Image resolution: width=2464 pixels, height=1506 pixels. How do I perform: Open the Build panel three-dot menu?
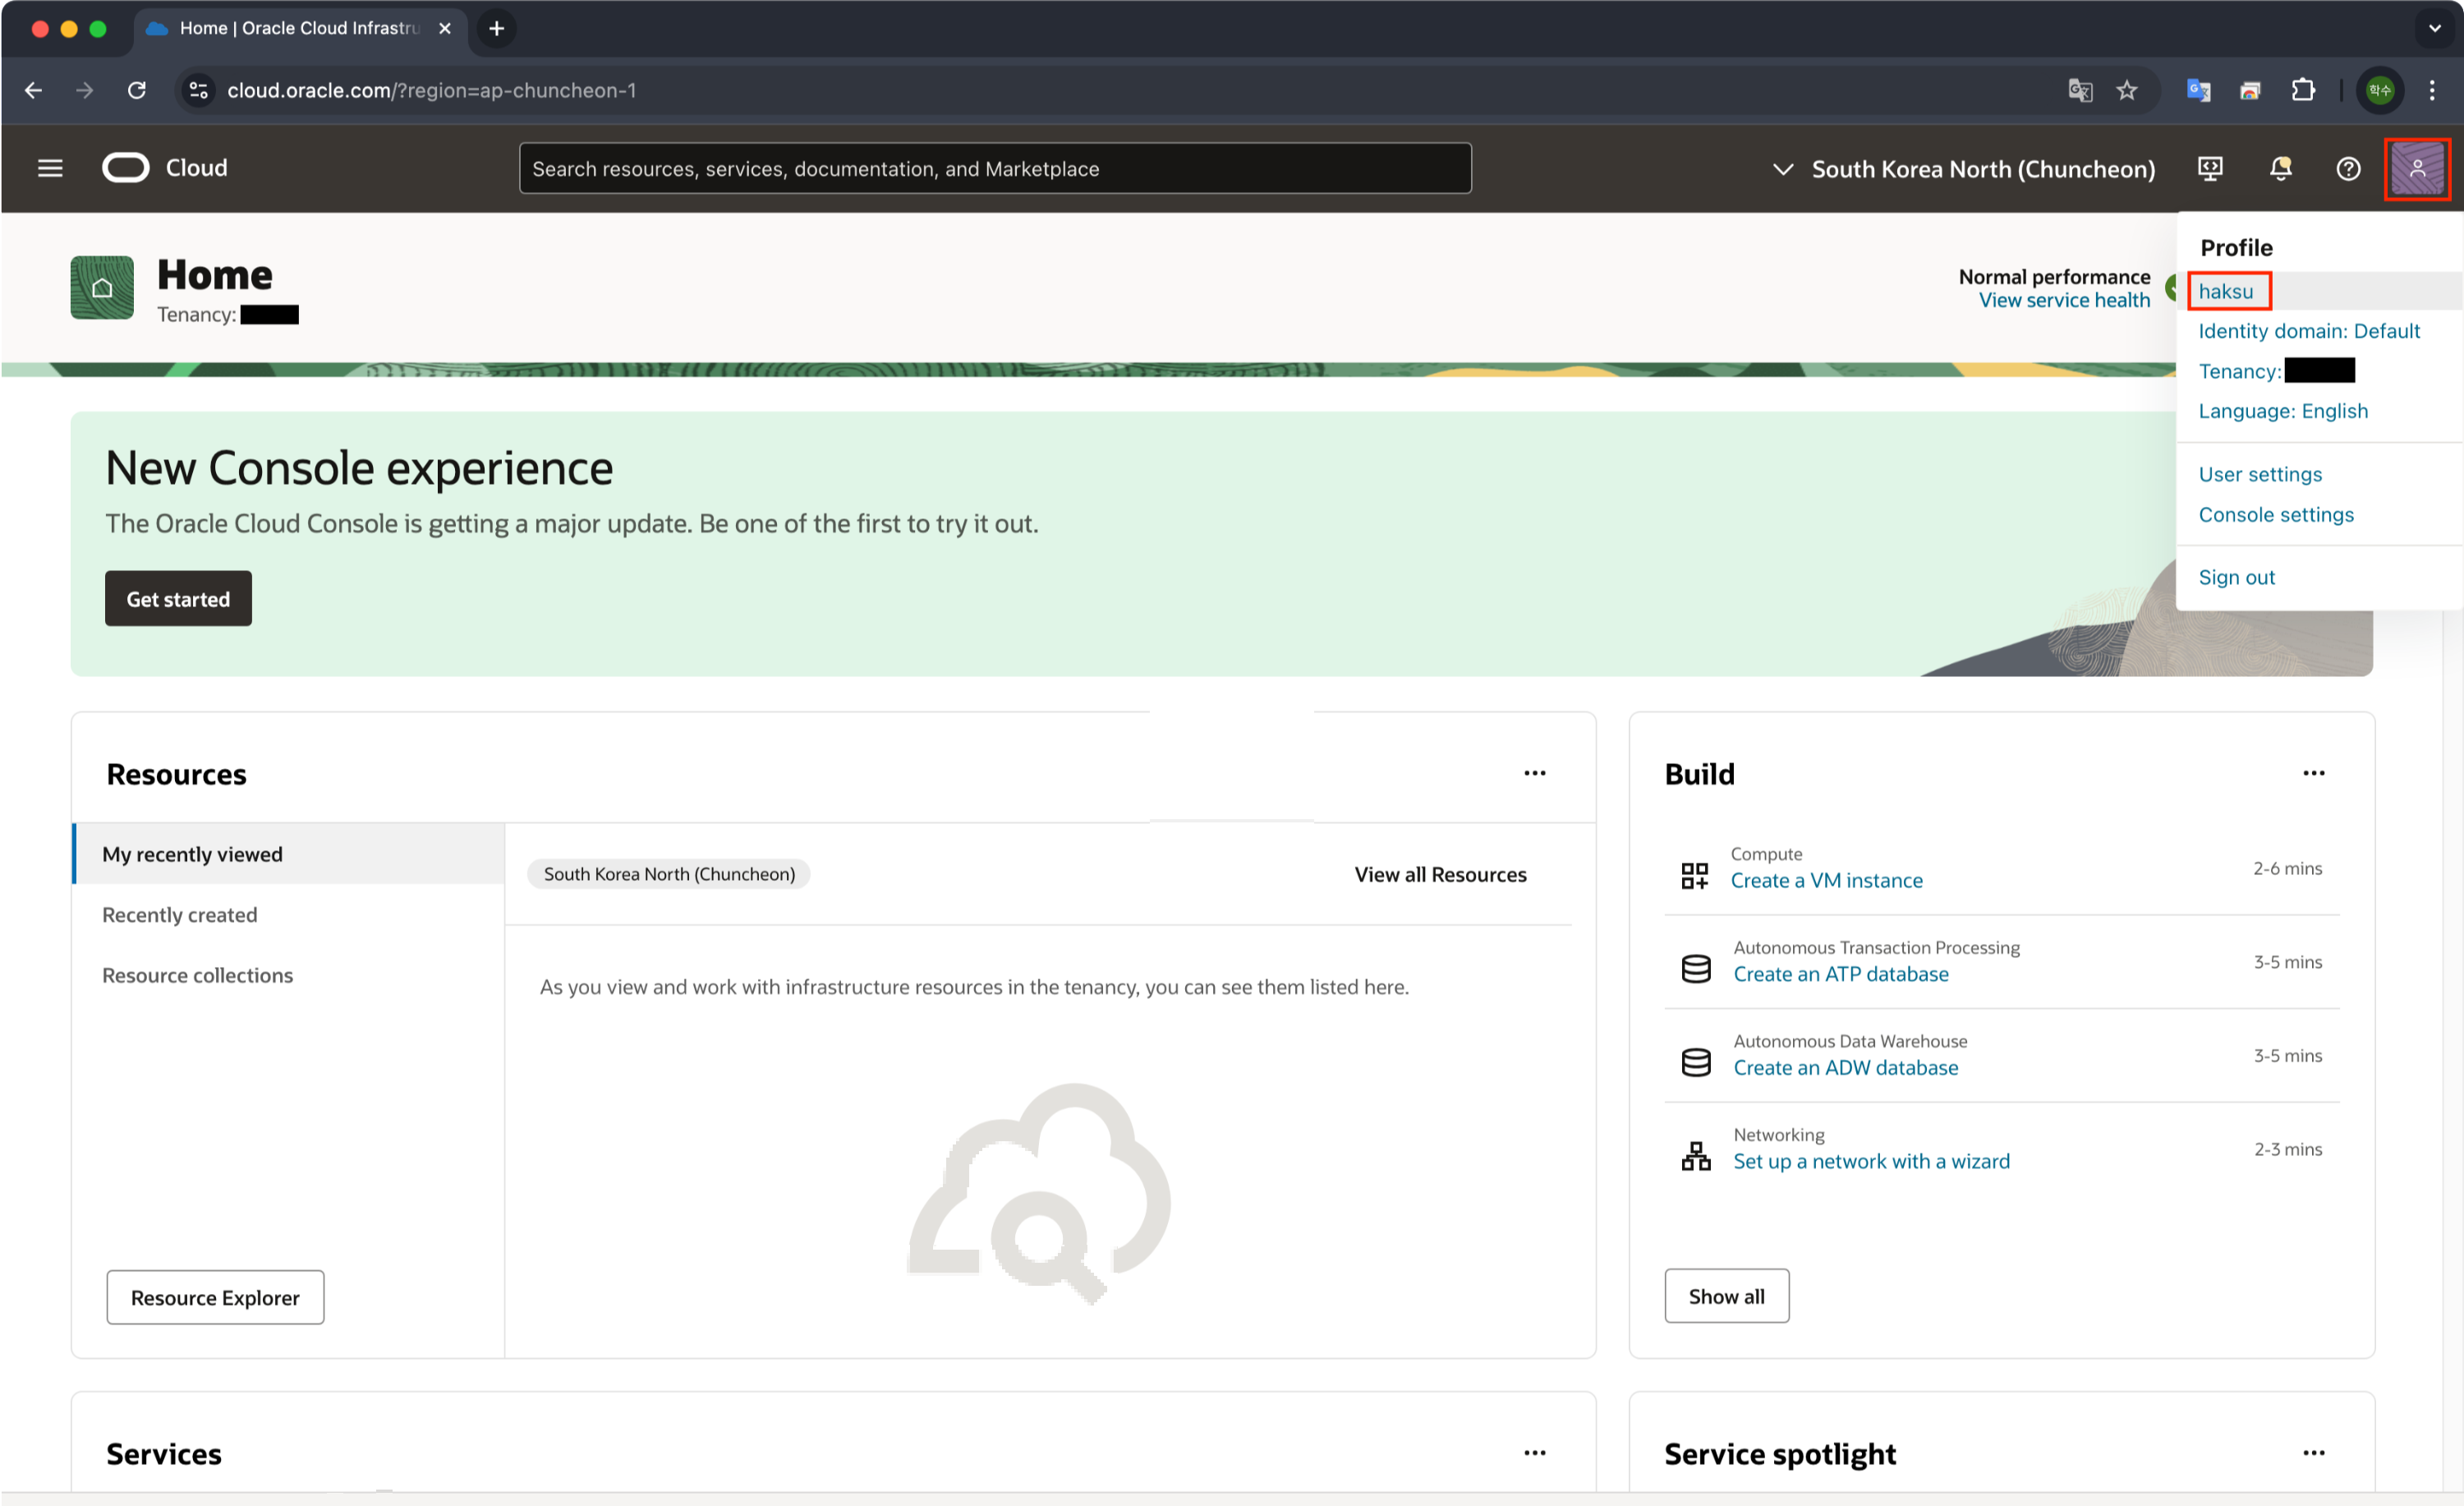[2313, 773]
